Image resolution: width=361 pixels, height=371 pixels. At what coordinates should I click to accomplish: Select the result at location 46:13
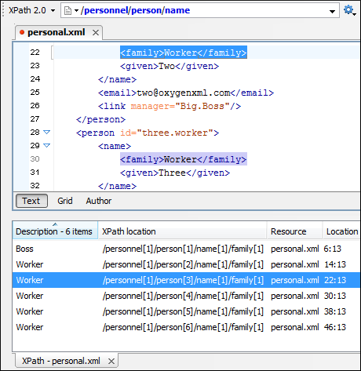(186, 327)
